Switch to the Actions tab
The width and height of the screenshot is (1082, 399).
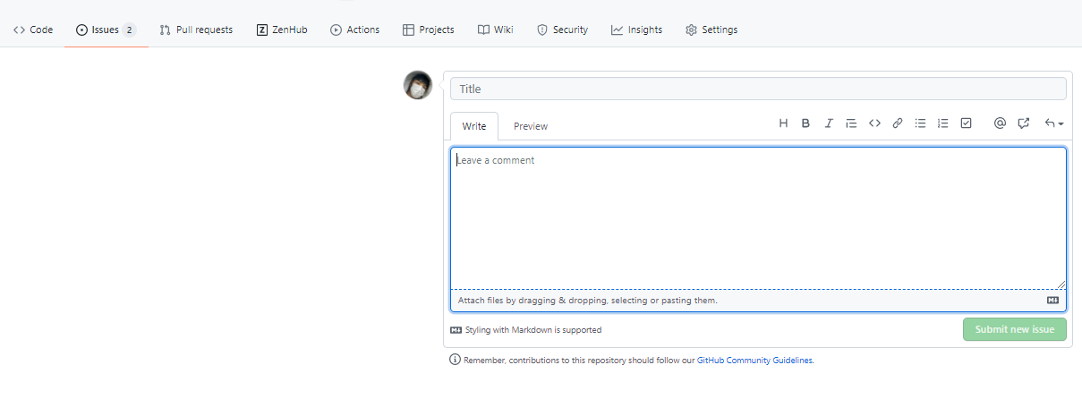pyautogui.click(x=355, y=30)
